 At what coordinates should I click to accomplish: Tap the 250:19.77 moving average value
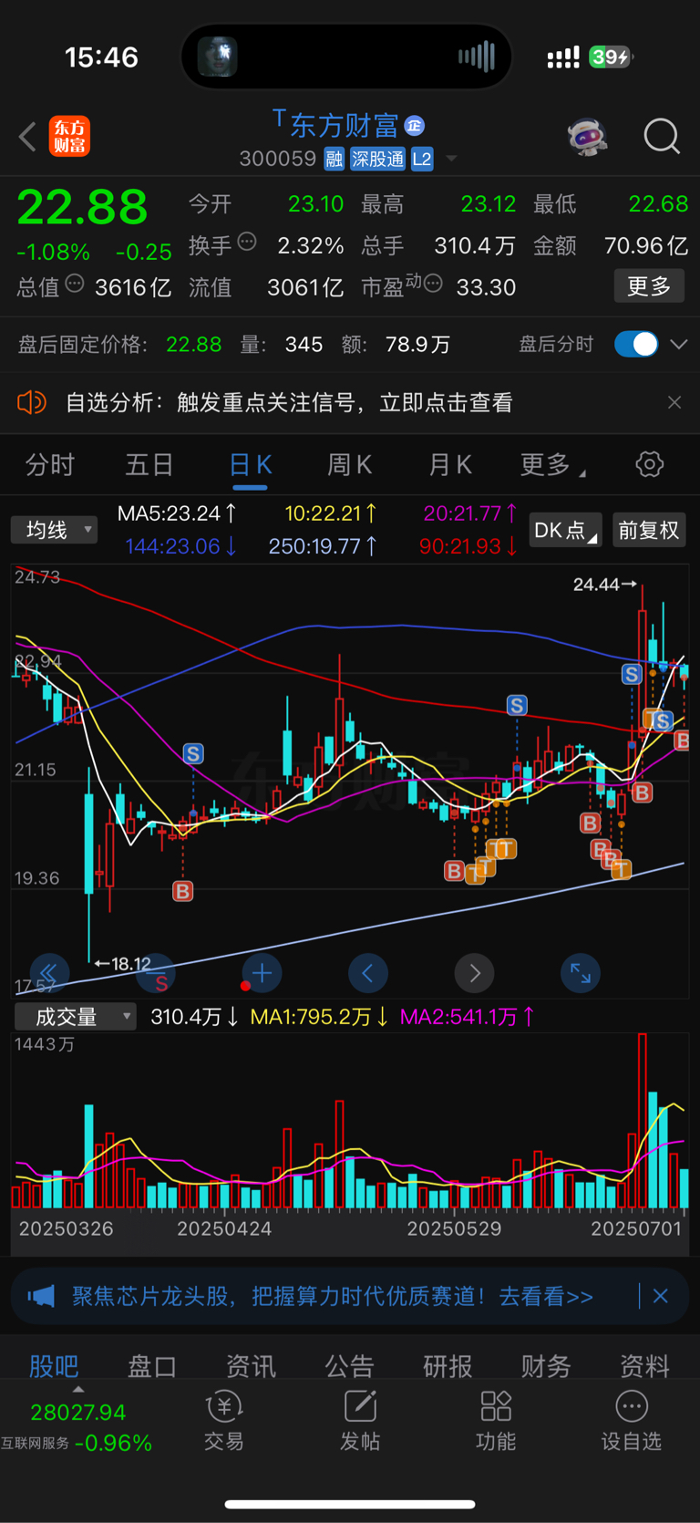[324, 546]
